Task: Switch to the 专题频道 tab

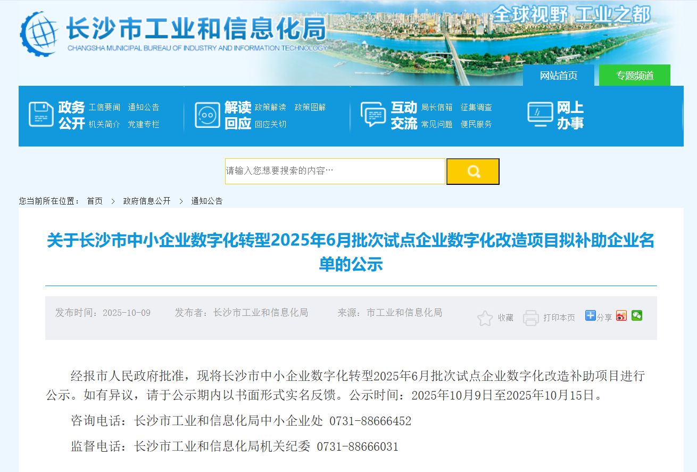Action: click(634, 76)
